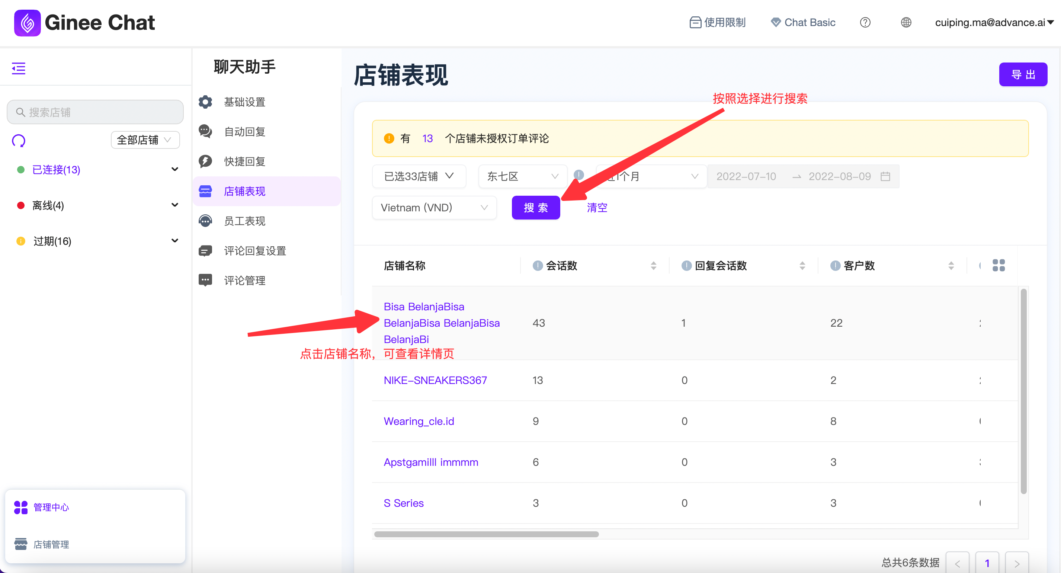Click the table horizontal scrollbar

tap(486, 534)
